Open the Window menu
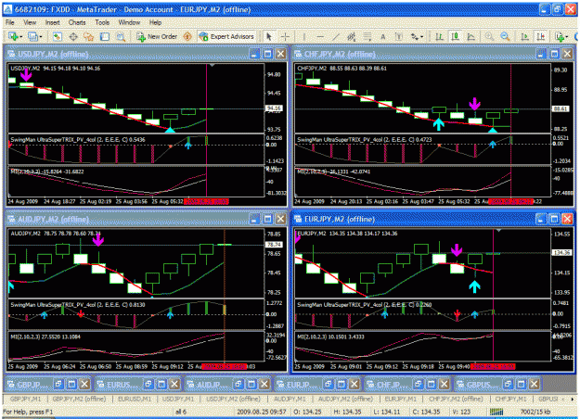Image resolution: width=580 pixels, height=419 pixels. click(129, 22)
